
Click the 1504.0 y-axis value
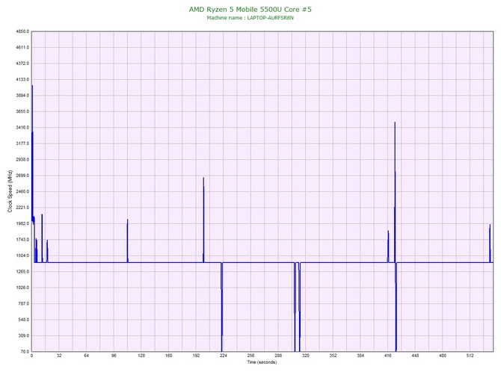pos(22,255)
